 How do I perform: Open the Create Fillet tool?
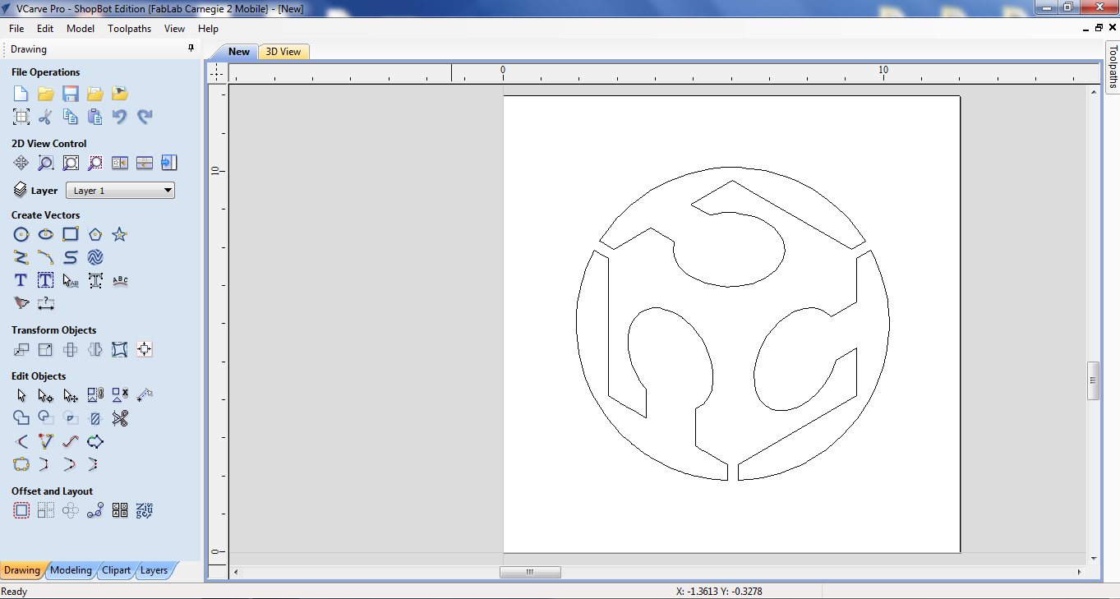click(21, 442)
